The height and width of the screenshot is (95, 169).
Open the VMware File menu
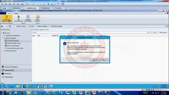click(x=2, y=4)
